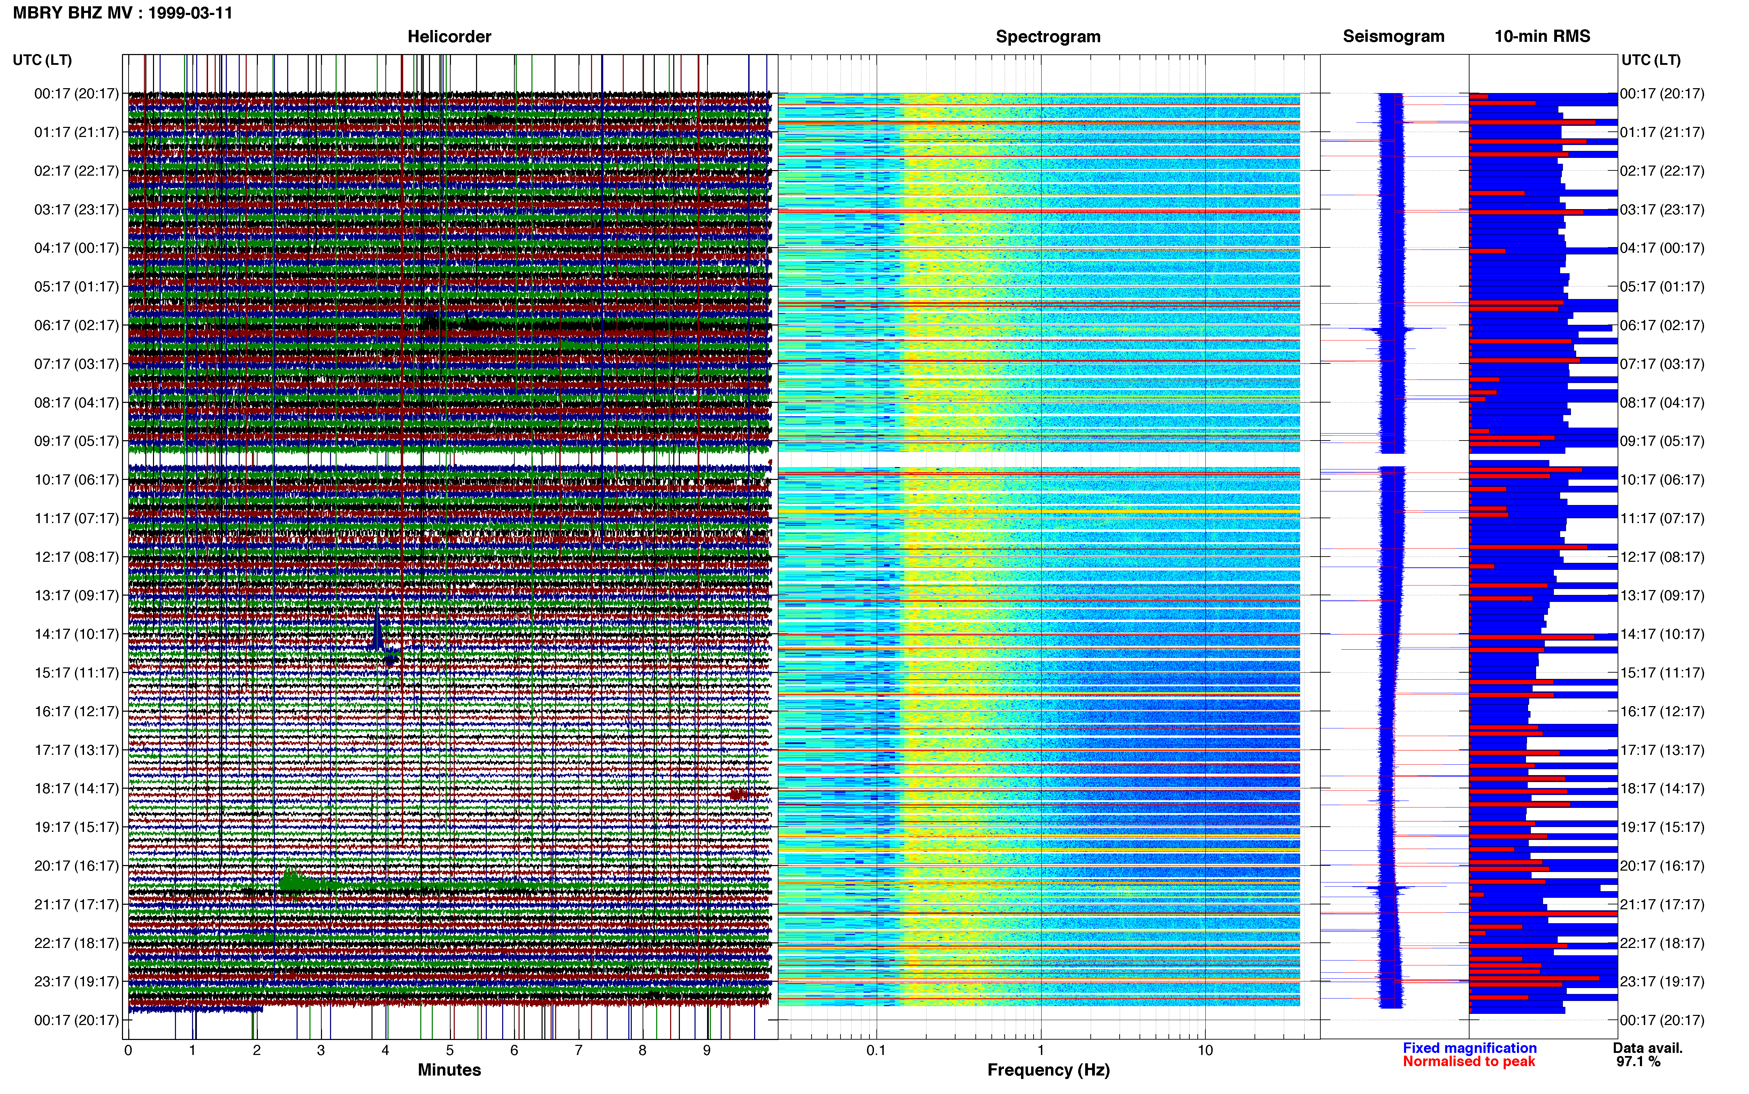This screenshot has height=1094, width=1749.
Task: Click left time label '19:17 (15:17)'
Action: [x=77, y=827]
